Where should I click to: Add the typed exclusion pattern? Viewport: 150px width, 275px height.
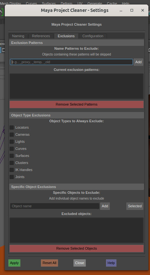pos(139,62)
